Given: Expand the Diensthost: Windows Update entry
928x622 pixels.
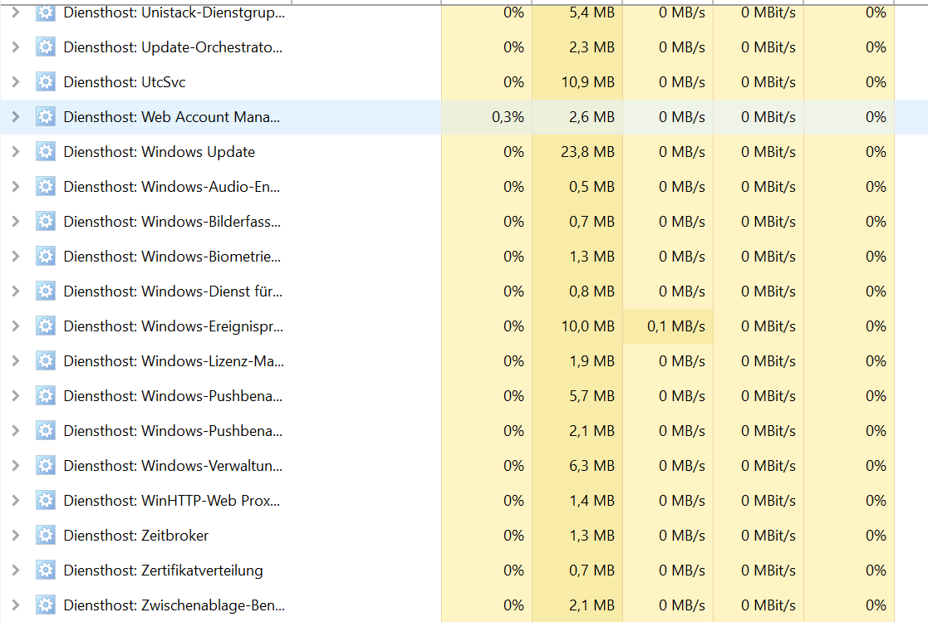Looking at the screenshot, I should pyautogui.click(x=16, y=151).
